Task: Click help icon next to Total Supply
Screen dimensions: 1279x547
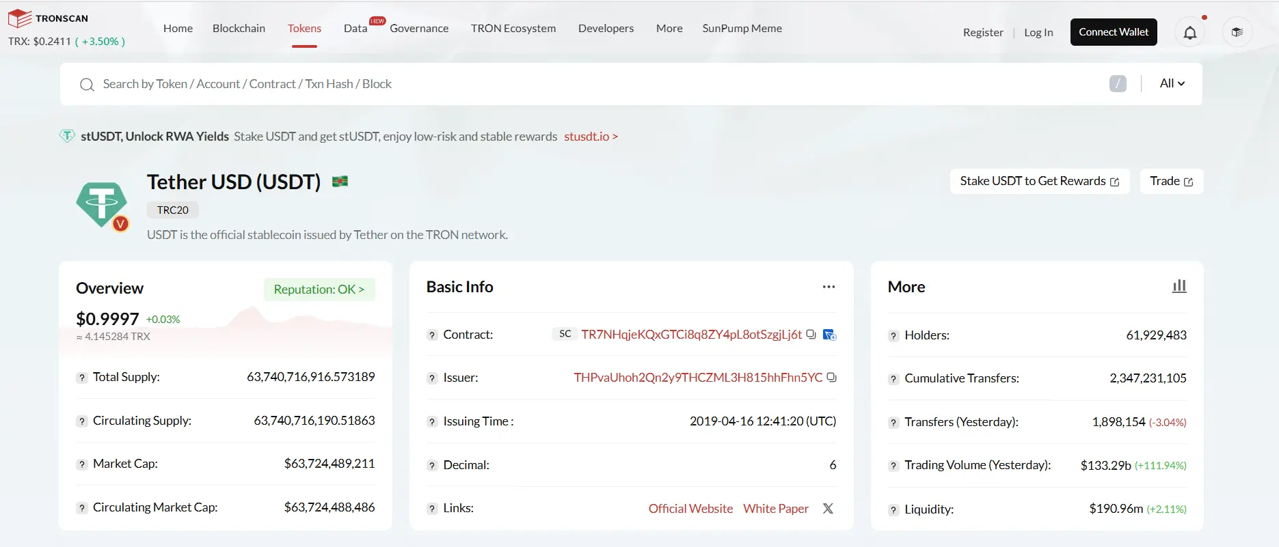Action: click(x=82, y=378)
